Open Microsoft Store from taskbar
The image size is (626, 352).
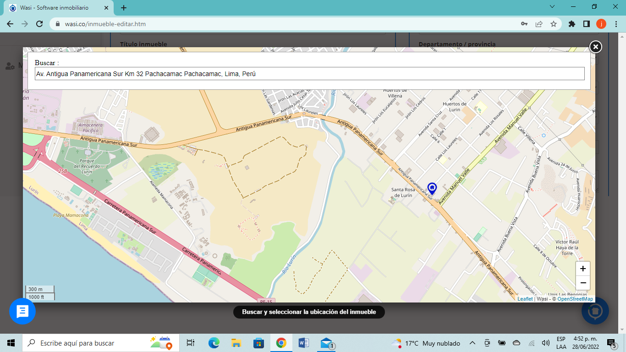pyautogui.click(x=259, y=343)
